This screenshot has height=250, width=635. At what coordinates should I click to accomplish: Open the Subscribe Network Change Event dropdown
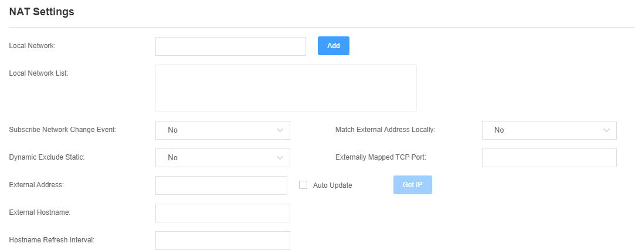223,130
